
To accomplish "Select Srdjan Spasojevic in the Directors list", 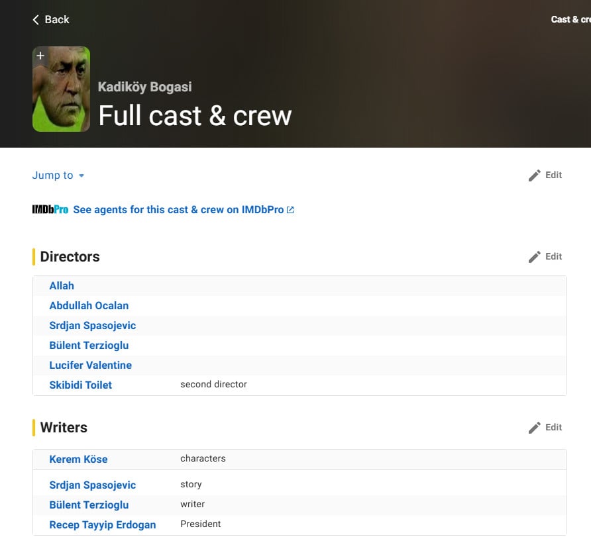I will 92,325.
